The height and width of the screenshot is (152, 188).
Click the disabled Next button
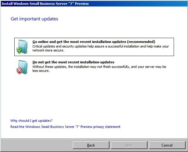click(129, 145)
